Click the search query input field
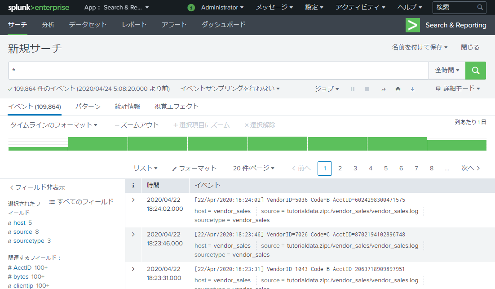The width and height of the screenshot is (495, 289). 218,71
